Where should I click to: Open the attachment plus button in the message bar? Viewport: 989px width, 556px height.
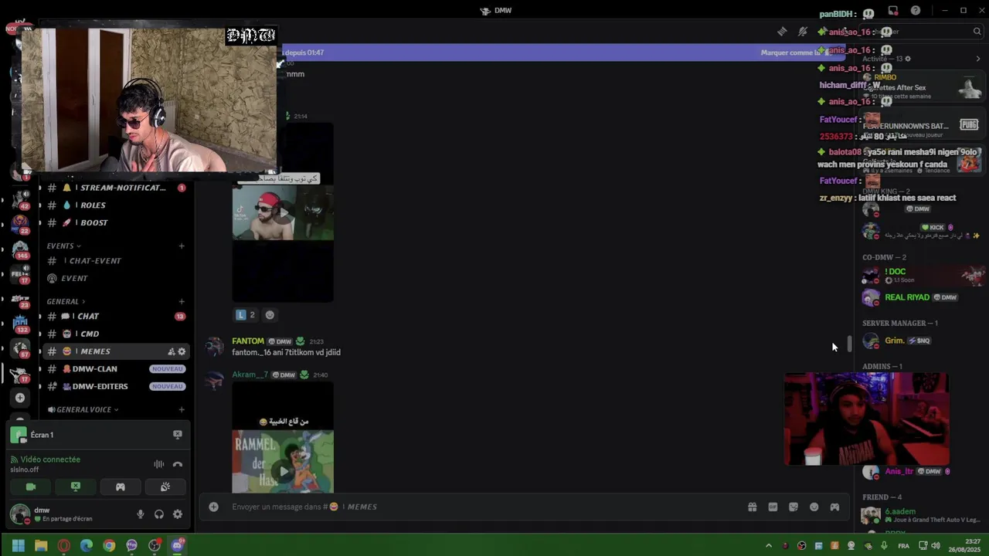pyautogui.click(x=213, y=507)
